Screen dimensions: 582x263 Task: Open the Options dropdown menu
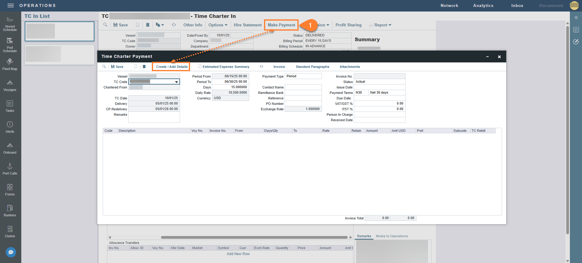click(x=218, y=25)
